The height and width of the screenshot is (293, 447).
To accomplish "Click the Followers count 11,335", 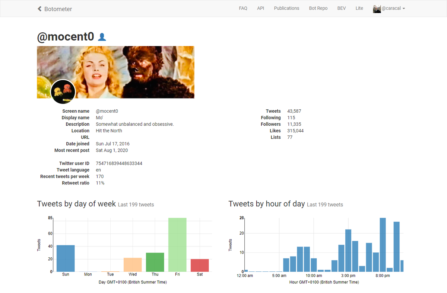I will (294, 124).
